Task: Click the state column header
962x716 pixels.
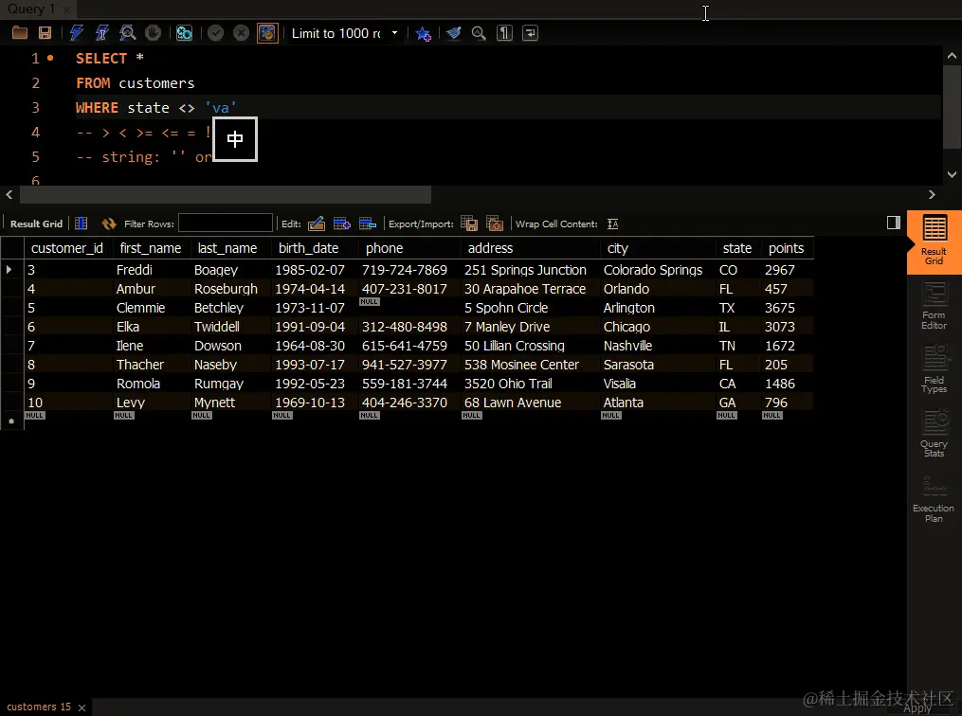Action: [736, 248]
